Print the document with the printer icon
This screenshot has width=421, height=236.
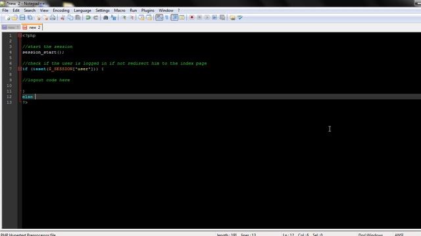click(53, 18)
